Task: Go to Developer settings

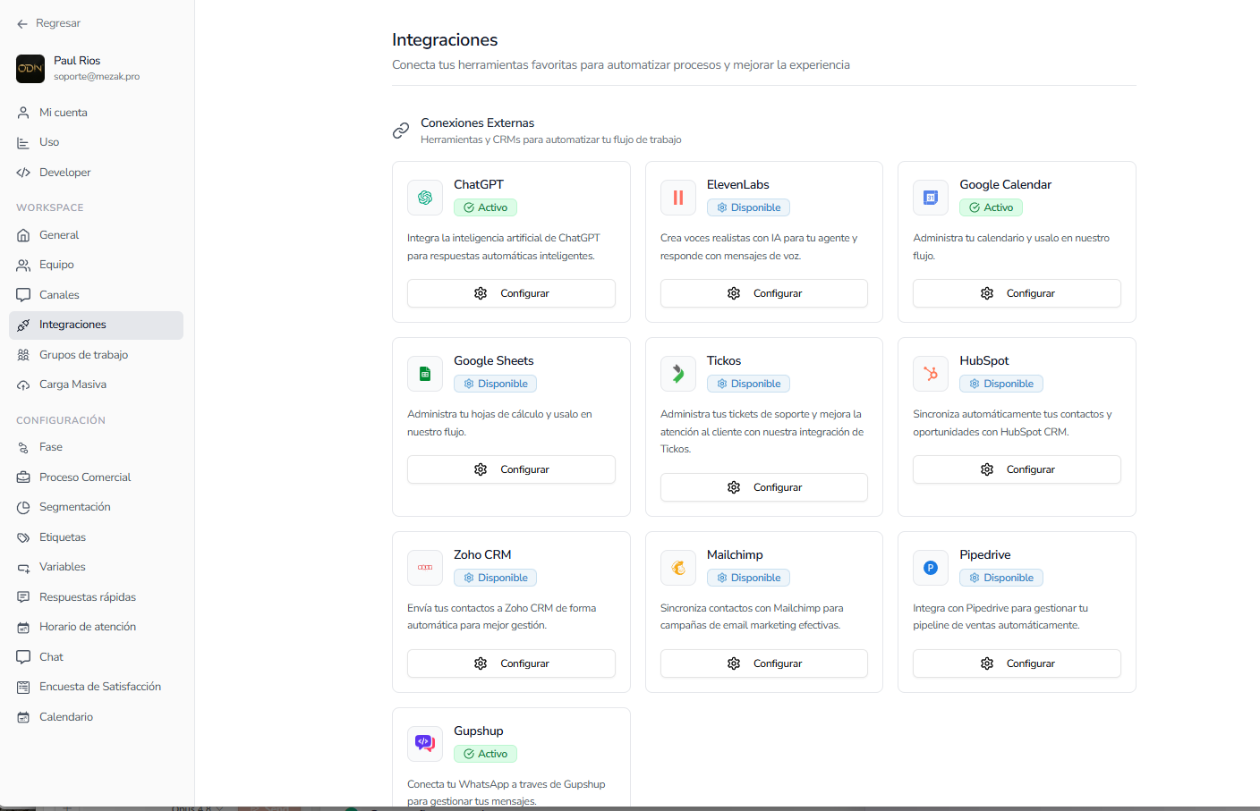Action: [x=97, y=173]
